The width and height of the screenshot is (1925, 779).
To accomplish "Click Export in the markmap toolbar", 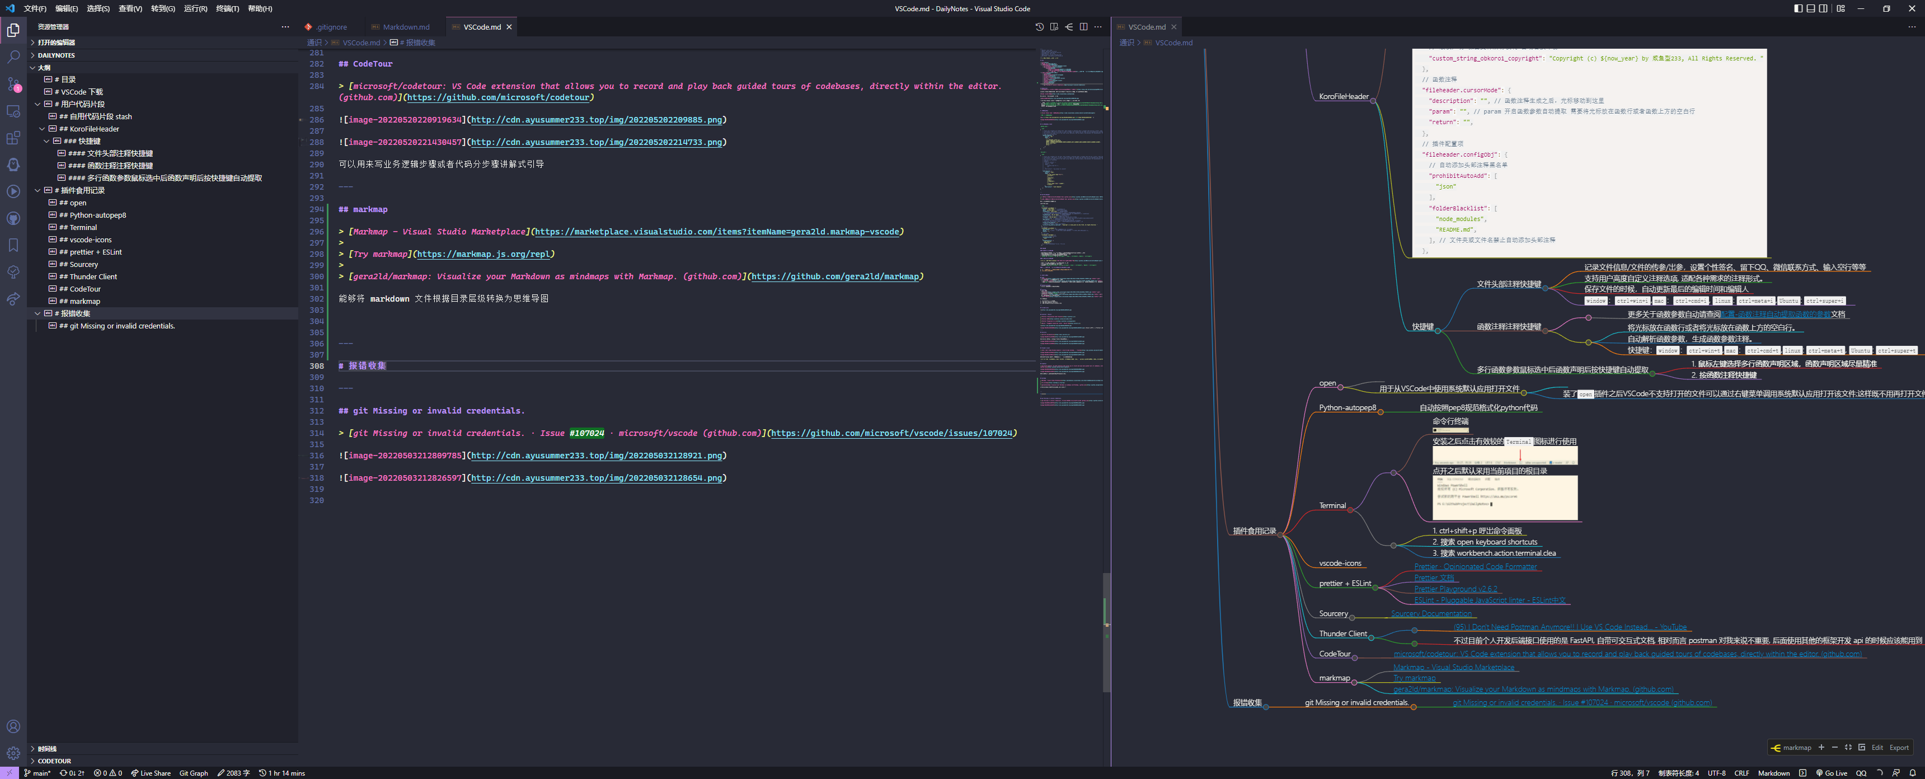I will (x=1899, y=748).
